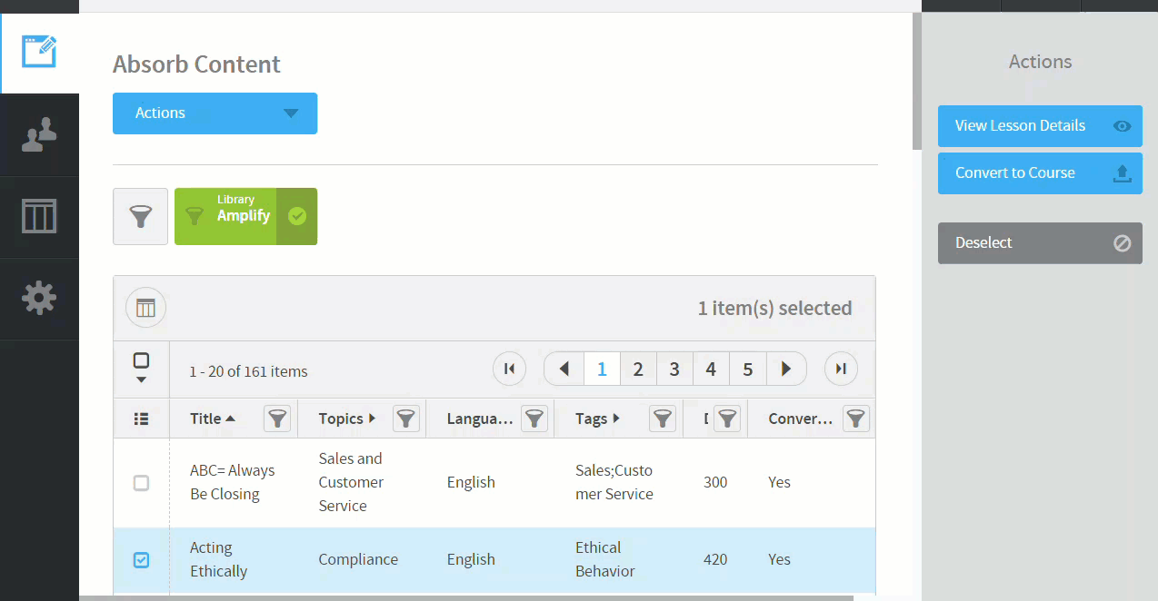This screenshot has width=1158, height=601.
Task: Uncheck the Acting Ethically row
Action: coord(141,560)
